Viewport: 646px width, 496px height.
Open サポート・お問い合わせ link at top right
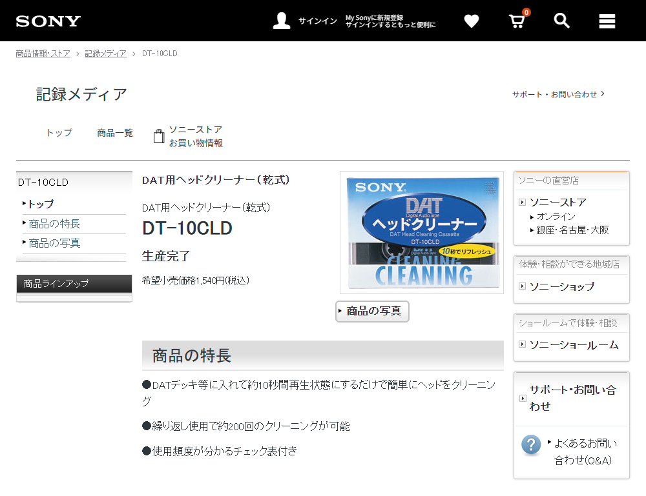558,94
